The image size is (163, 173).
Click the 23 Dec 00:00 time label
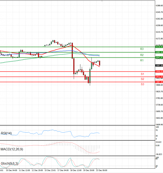coord(102,170)
